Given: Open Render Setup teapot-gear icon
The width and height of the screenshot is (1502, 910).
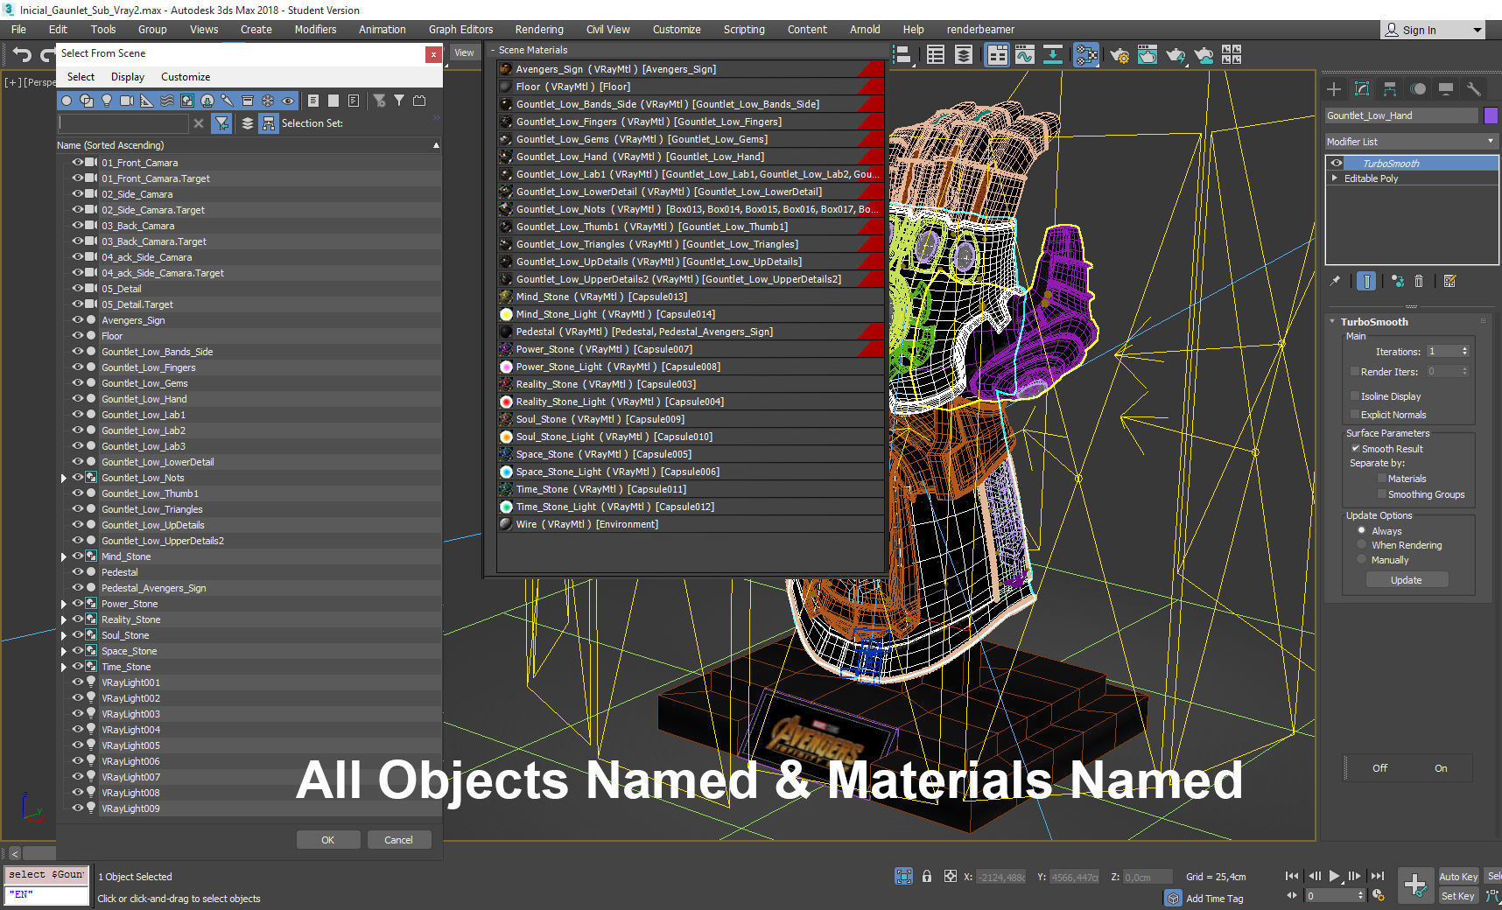Looking at the screenshot, I should point(1119,55).
